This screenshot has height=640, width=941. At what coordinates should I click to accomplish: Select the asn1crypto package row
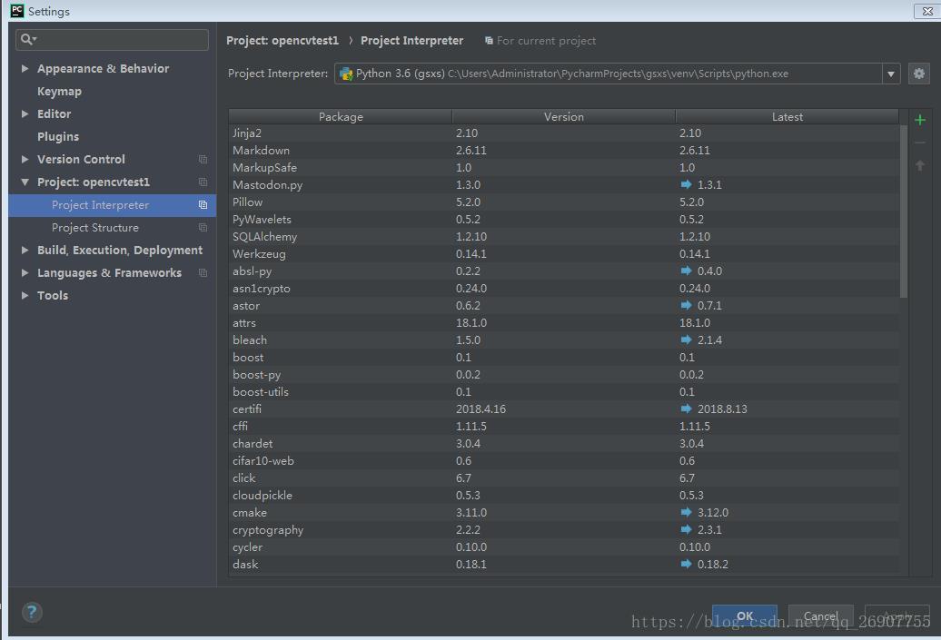pos(563,288)
